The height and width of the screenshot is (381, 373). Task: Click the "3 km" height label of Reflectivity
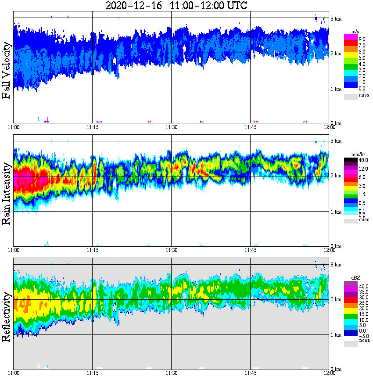[x=336, y=265]
